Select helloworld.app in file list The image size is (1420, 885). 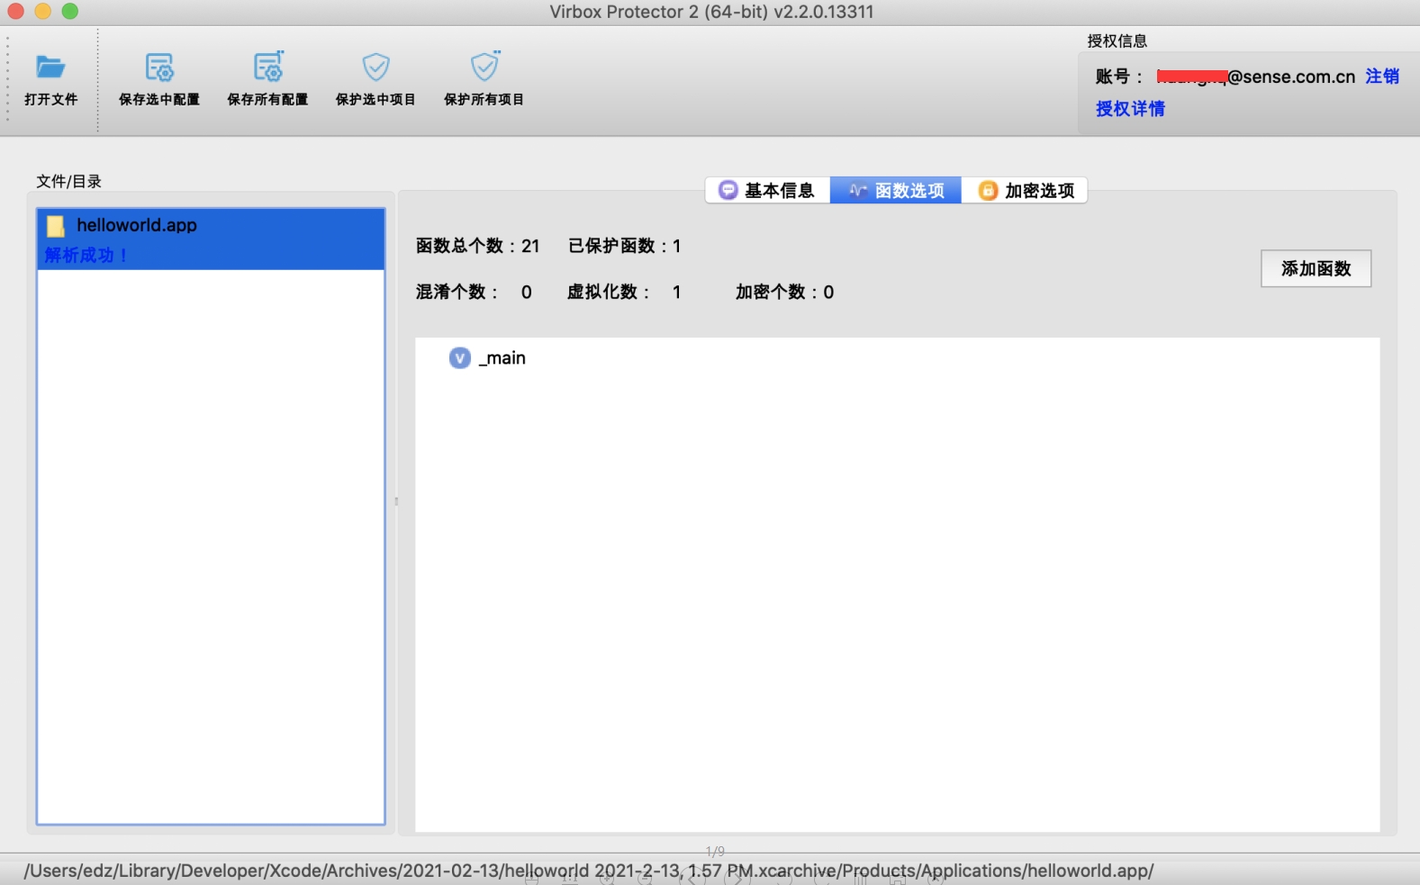point(211,239)
